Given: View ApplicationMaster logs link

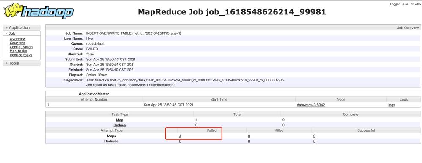Looking at the screenshot, I should (392, 105).
